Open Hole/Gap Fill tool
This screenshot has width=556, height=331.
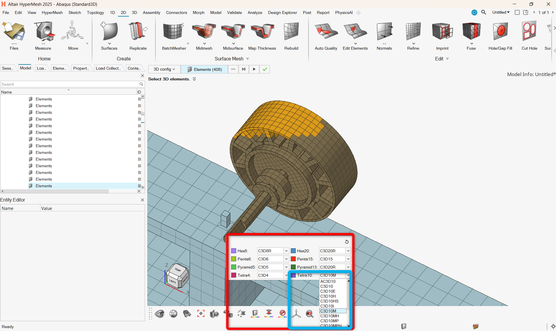(x=500, y=35)
